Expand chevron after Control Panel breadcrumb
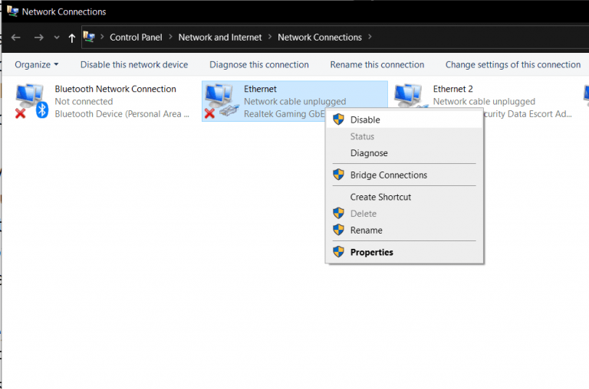Viewport: 589px width, 389px height. click(x=170, y=37)
